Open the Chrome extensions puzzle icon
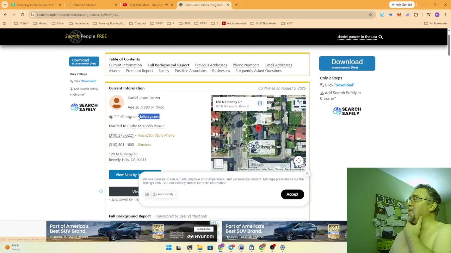 click(416, 15)
